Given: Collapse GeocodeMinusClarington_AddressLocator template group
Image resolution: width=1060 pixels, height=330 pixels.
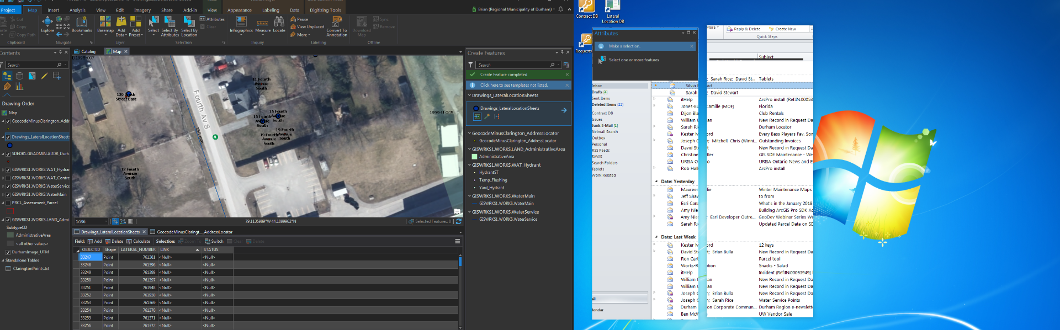Looking at the screenshot, I should pos(469,133).
